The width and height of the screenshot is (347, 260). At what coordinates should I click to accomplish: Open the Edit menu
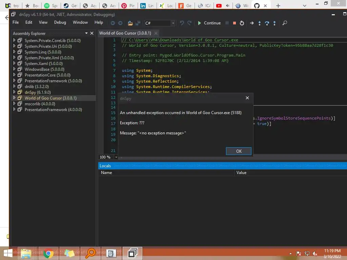coord(29,22)
